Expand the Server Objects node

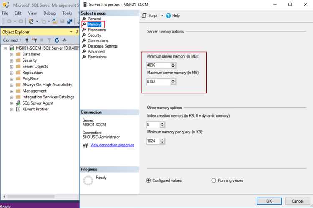[x=12, y=67]
